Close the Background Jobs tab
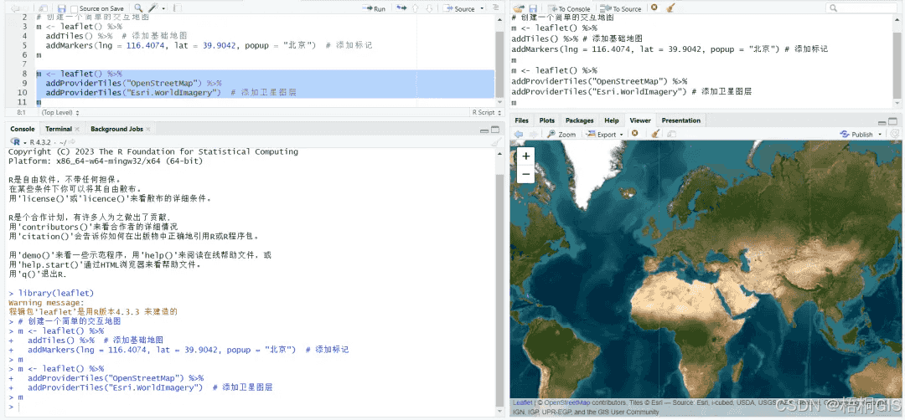Viewport: 905px width, 420px height. [148, 129]
